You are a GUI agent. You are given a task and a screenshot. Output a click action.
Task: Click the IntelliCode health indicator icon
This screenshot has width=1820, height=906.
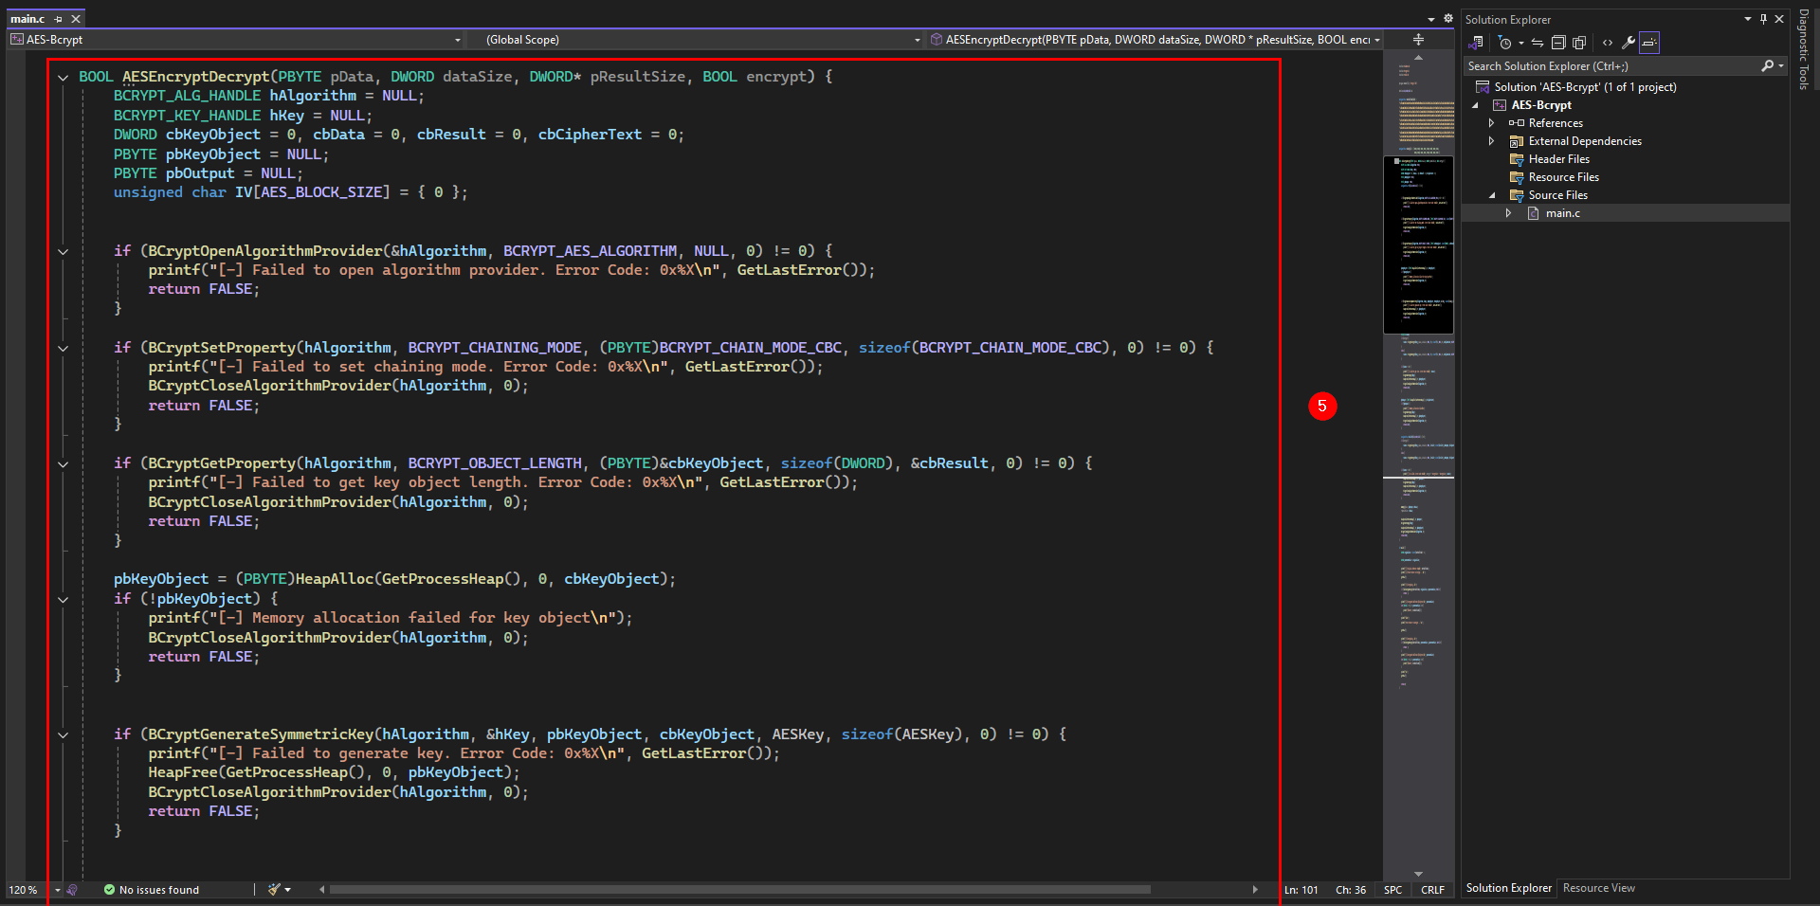point(72,890)
